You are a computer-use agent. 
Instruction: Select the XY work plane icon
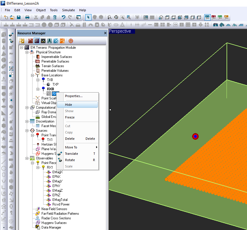[207, 17]
